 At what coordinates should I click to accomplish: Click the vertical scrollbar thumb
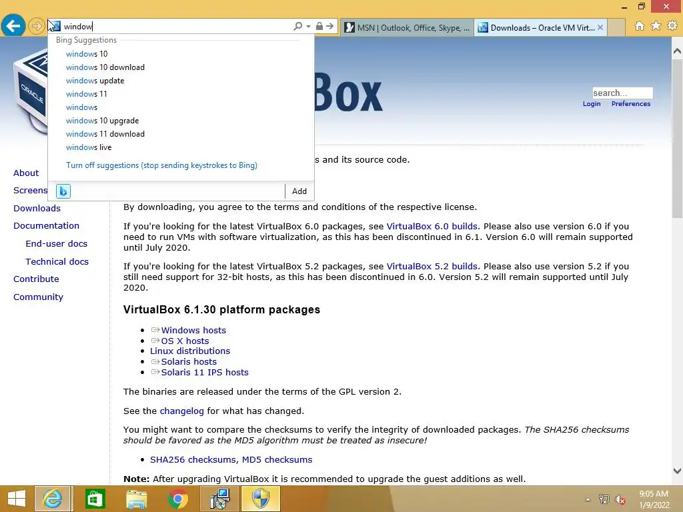677,139
